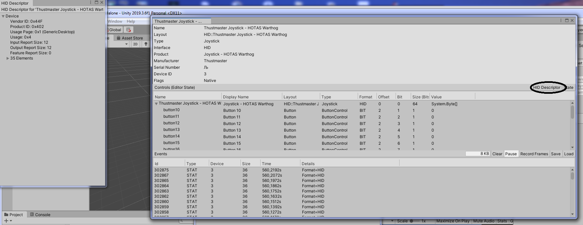
Task: Select event 302863 in the events list
Action: coord(361,191)
